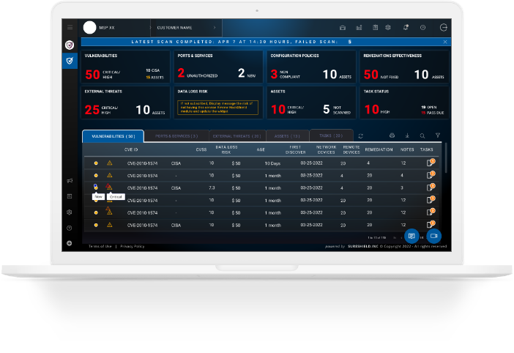Image resolution: width=514 pixels, height=353 pixels.
Task: Open the task icon in the first table row
Action: pyautogui.click(x=431, y=163)
